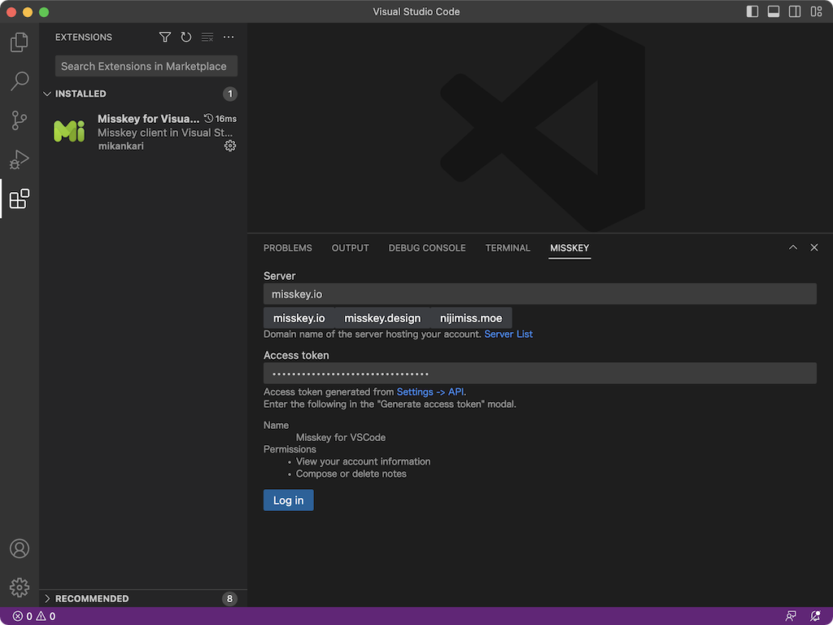833x625 pixels.
Task: Click the Log in button
Action: [x=289, y=500]
